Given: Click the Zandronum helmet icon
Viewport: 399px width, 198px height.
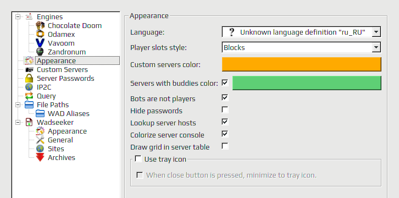Looking at the screenshot, I should 40,52.
